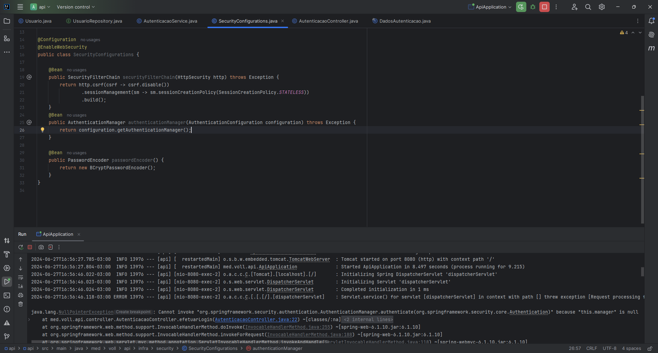Viewport: 658px width, 353px height.
Task: Click the security breadcrumb in status bar
Action: pyautogui.click(x=165, y=348)
